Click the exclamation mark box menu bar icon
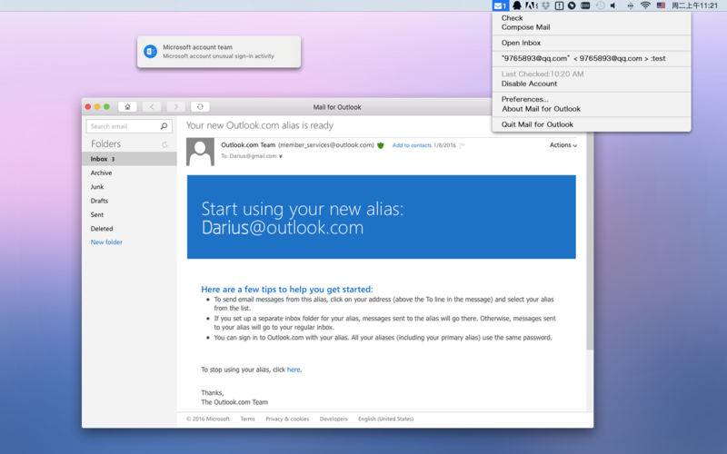 (559, 5)
